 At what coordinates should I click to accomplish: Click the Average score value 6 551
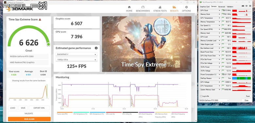coord(28,75)
